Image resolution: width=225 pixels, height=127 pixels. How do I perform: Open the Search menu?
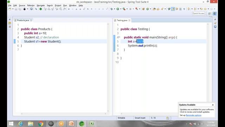[x=50, y=6]
